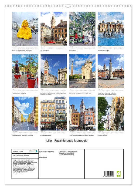
Task: Click the caption 'Rue des Manneliers'
Action: (46, 136)
